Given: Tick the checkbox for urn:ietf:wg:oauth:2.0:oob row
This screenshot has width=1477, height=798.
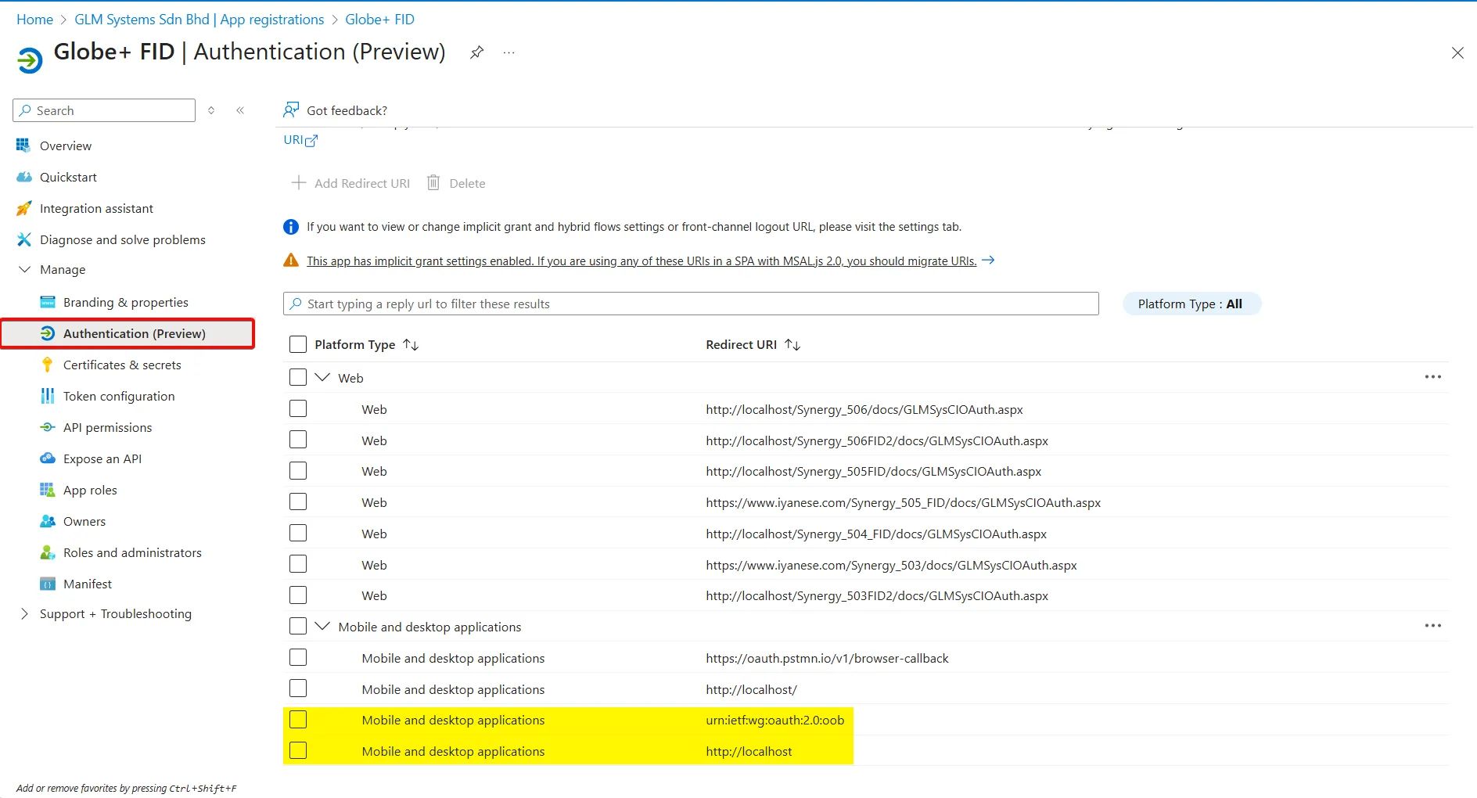Looking at the screenshot, I should coord(298,720).
